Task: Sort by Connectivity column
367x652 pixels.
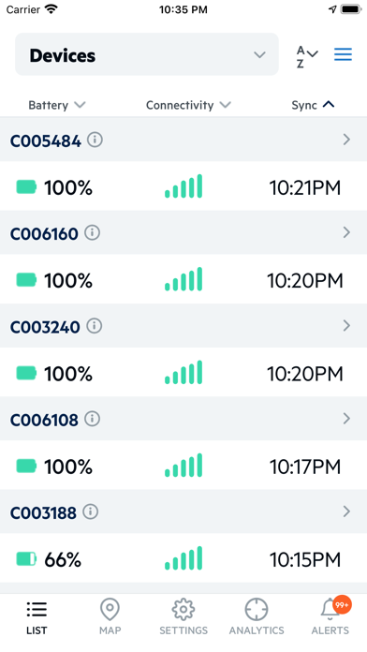Action: (188, 105)
